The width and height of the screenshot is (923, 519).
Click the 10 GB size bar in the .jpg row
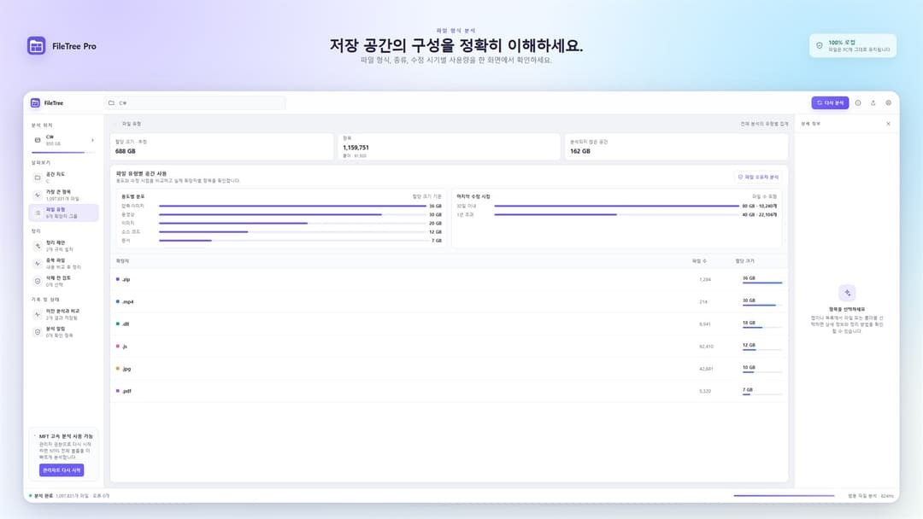pyautogui.click(x=762, y=372)
